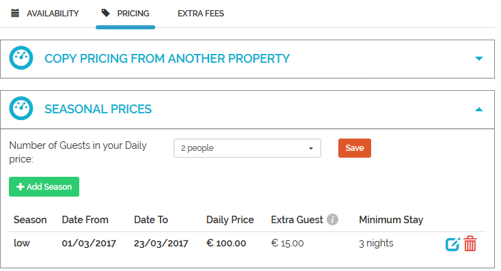Collapse the Seasonal Prices section arrow
Screen dimensions: 501x271
click(478, 109)
